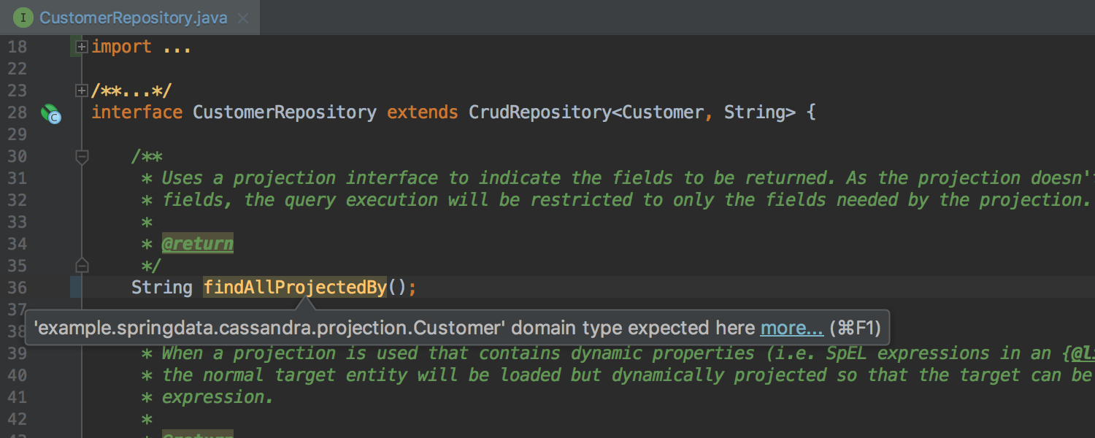
Task: Click the Customer type parameter inside the angle brackets
Action: pyautogui.click(x=663, y=112)
